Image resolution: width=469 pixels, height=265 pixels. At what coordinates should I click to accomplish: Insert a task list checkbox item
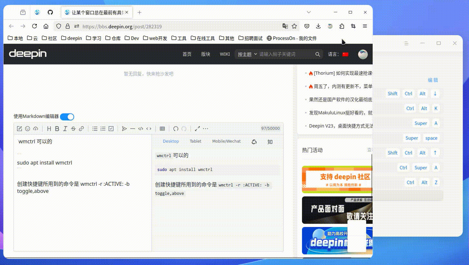click(111, 129)
